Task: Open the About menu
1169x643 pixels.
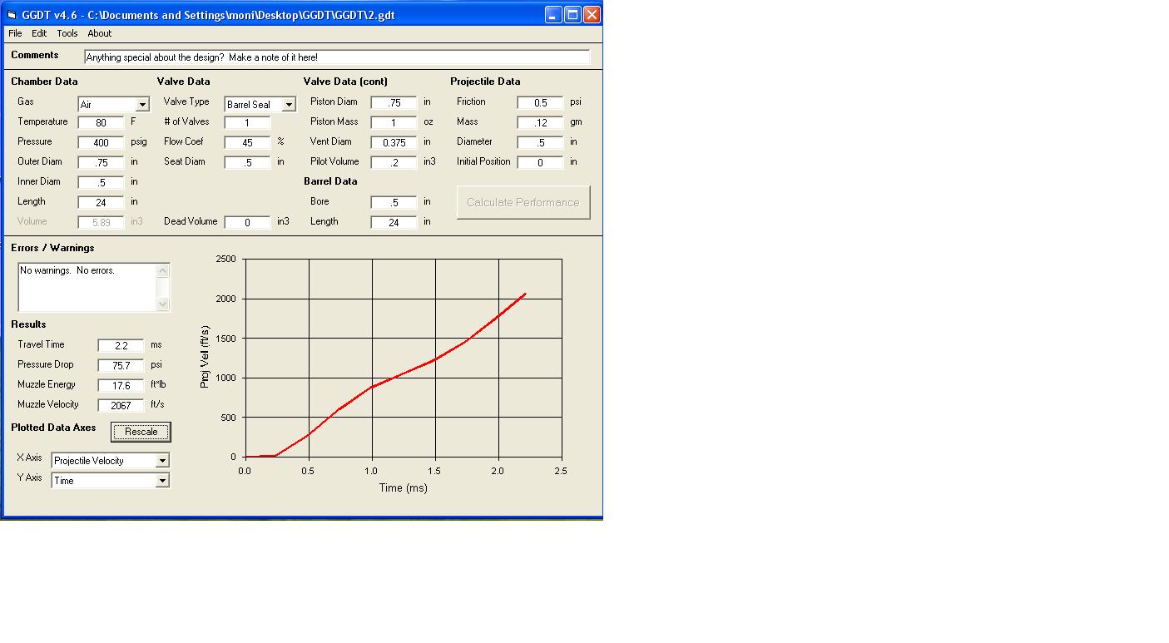Action: [x=100, y=33]
